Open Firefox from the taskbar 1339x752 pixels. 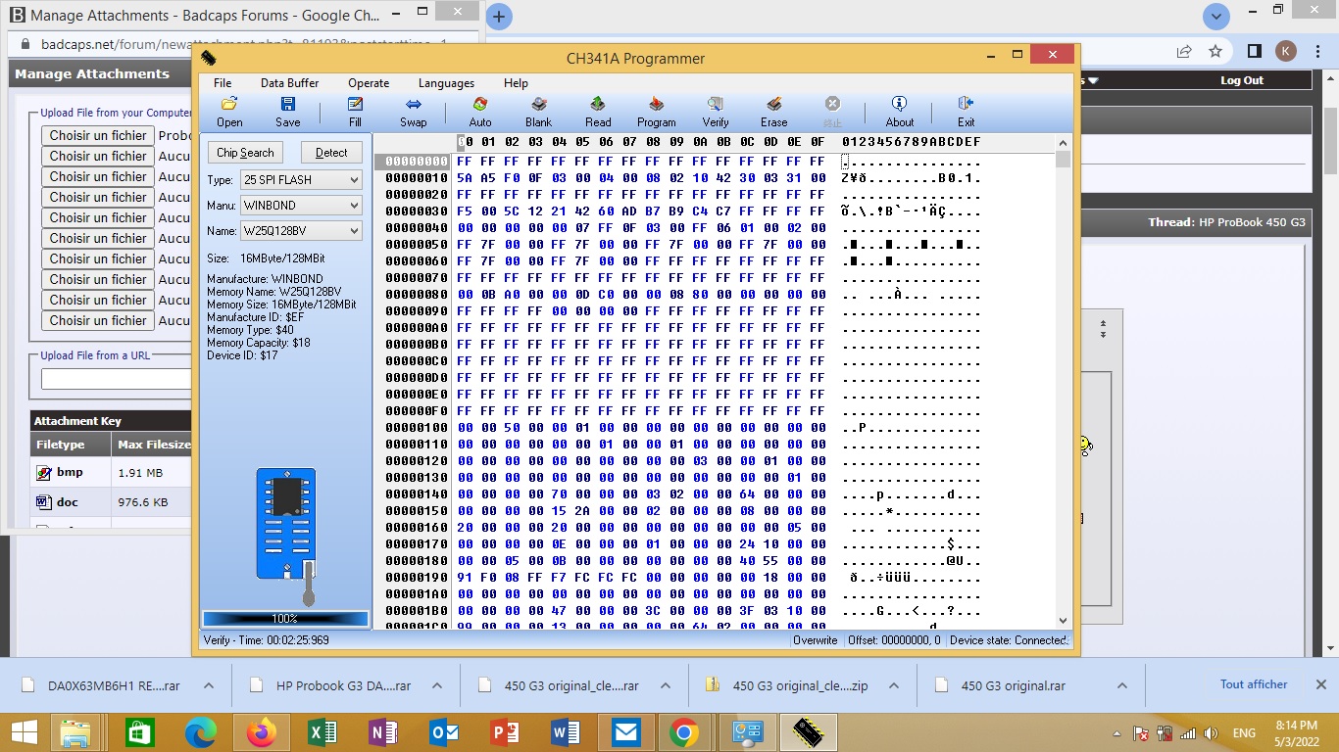click(262, 732)
